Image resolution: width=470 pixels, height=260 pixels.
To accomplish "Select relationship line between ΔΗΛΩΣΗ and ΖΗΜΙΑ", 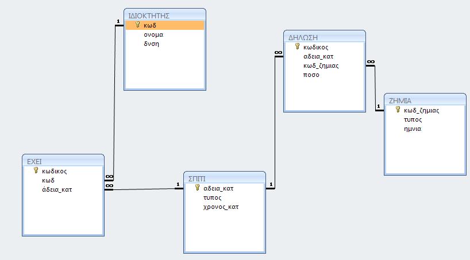I will pyautogui.click(x=375, y=88).
